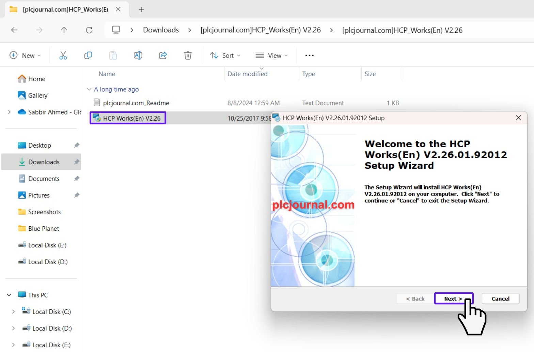Screen dimensions: 534x352
Task: Click the HCP Works installer file icon
Action: point(97,118)
